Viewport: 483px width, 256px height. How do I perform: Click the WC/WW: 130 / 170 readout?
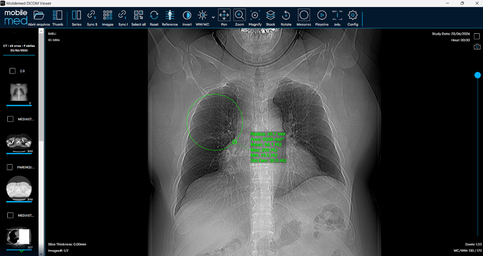pos(467,250)
